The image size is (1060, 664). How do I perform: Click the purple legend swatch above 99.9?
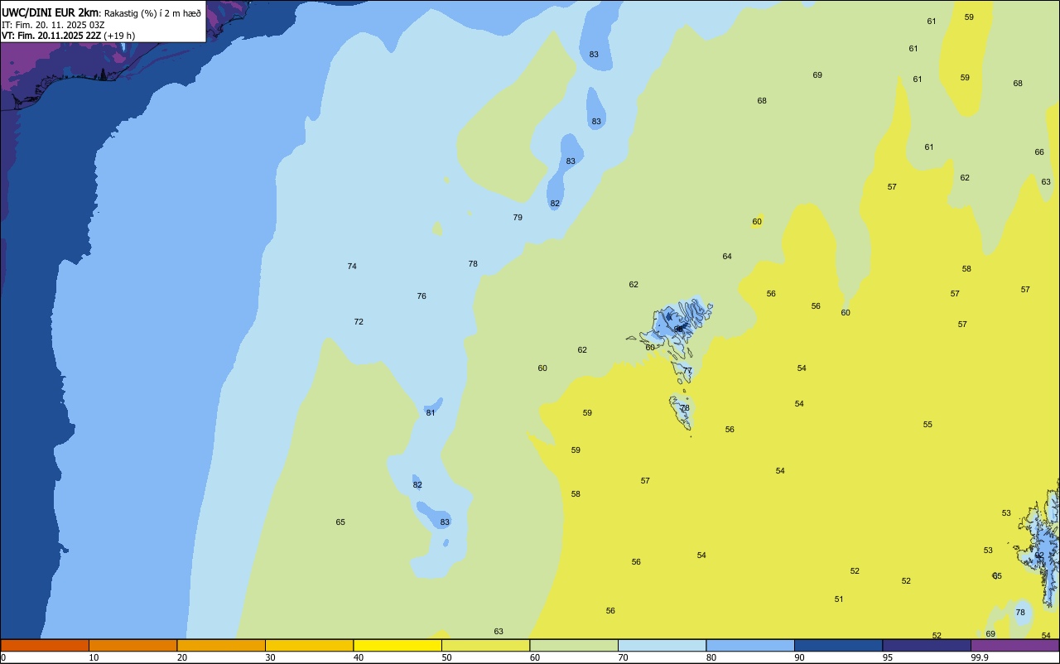1014,645
